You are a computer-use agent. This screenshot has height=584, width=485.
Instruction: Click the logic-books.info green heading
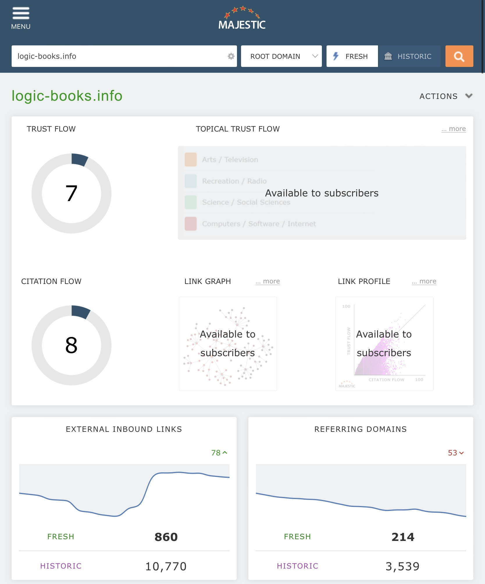click(x=67, y=96)
